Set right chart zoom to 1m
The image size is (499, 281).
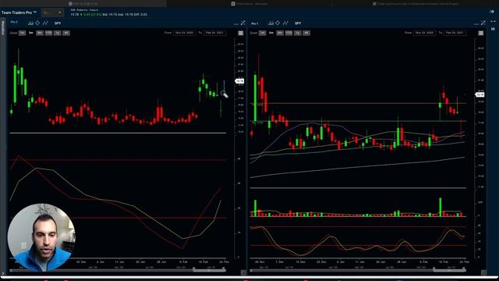[262, 33]
